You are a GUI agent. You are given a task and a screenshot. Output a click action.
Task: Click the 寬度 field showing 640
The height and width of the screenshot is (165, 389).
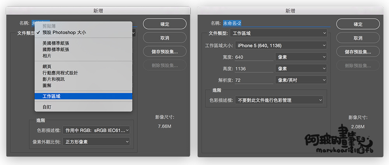tap(253, 57)
